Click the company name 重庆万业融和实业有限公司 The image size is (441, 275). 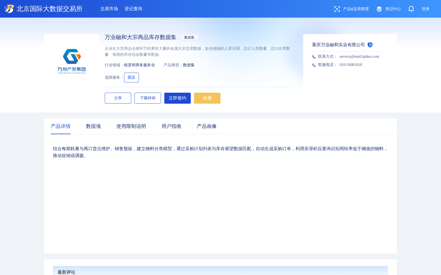pyautogui.click(x=338, y=45)
